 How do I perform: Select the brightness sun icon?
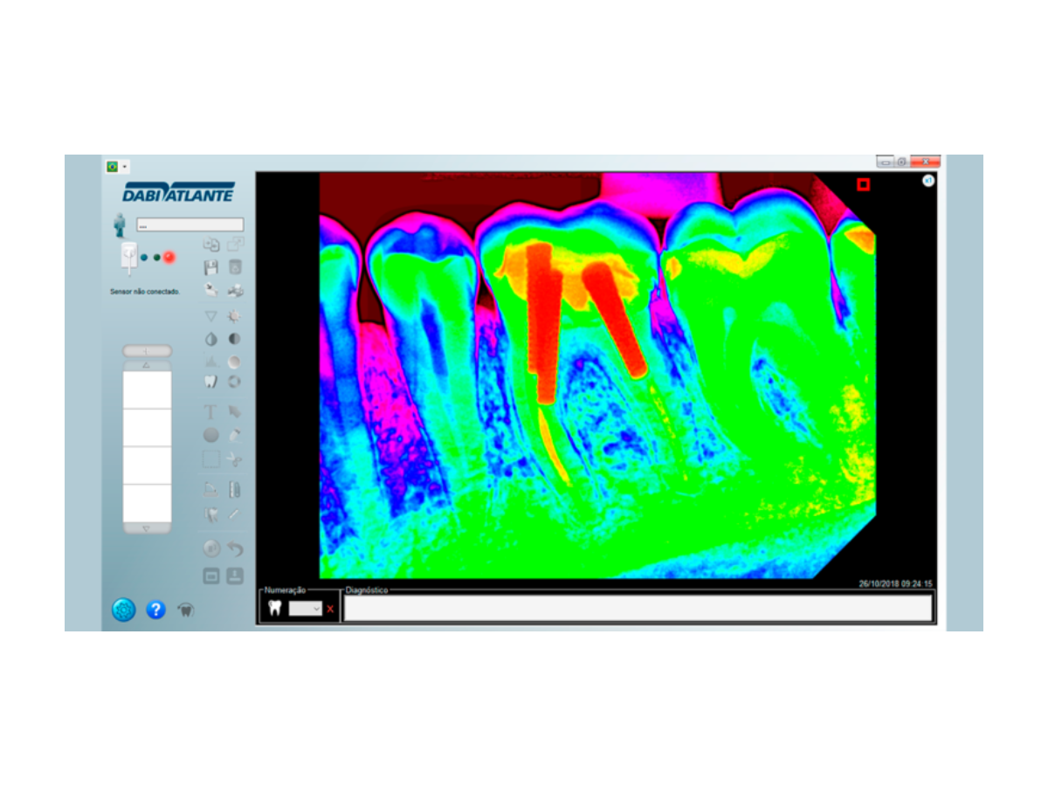pos(235,315)
